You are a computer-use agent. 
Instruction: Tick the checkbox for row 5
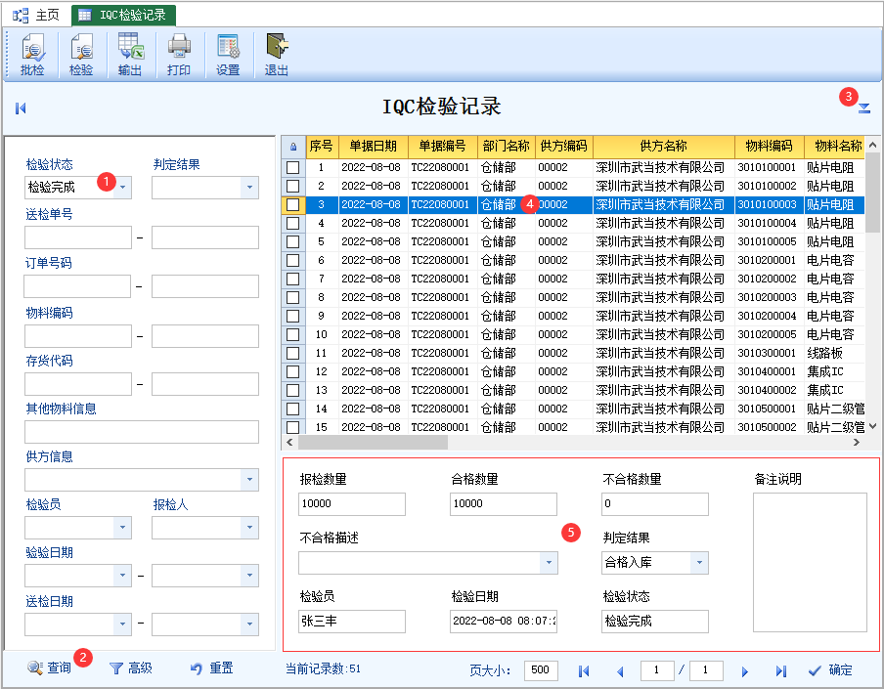293,241
